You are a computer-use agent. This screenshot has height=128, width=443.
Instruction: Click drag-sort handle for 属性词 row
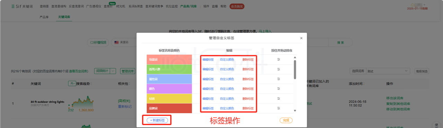tap(279, 79)
